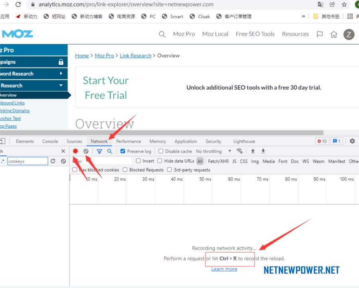Open network search magnifier in DevTools
Image resolution: width=359 pixels, height=288 pixels.
click(110, 151)
